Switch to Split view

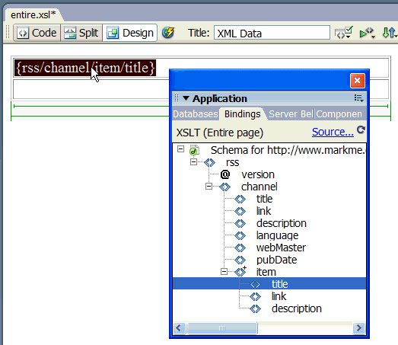pos(81,33)
